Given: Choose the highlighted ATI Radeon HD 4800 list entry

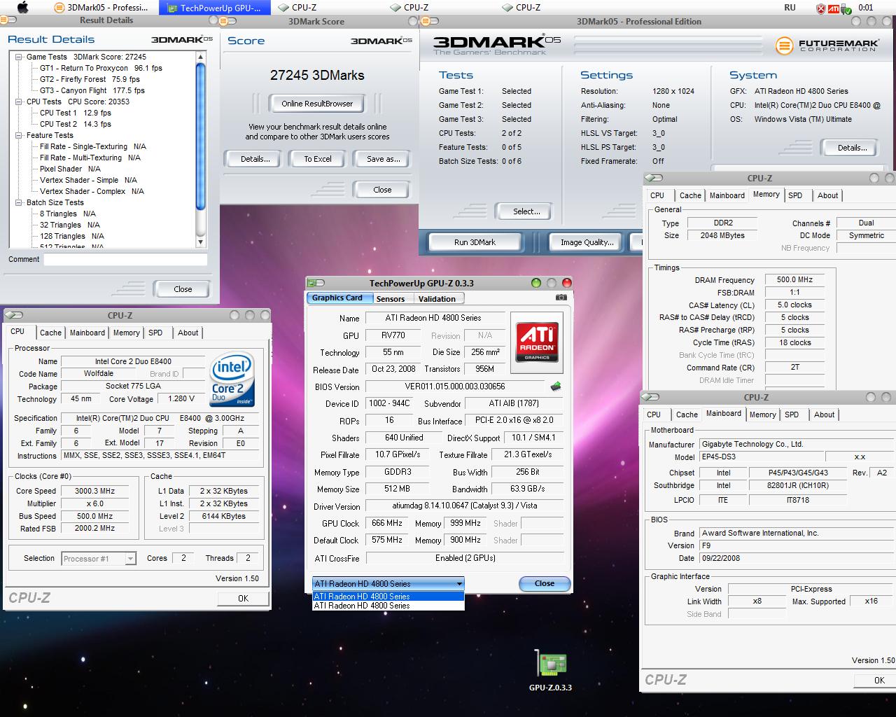Looking at the screenshot, I should coord(388,597).
